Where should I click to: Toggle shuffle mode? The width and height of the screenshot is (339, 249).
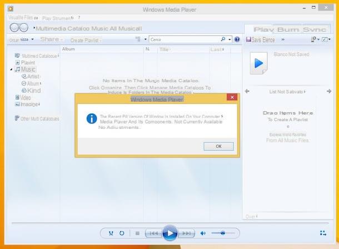point(111,233)
